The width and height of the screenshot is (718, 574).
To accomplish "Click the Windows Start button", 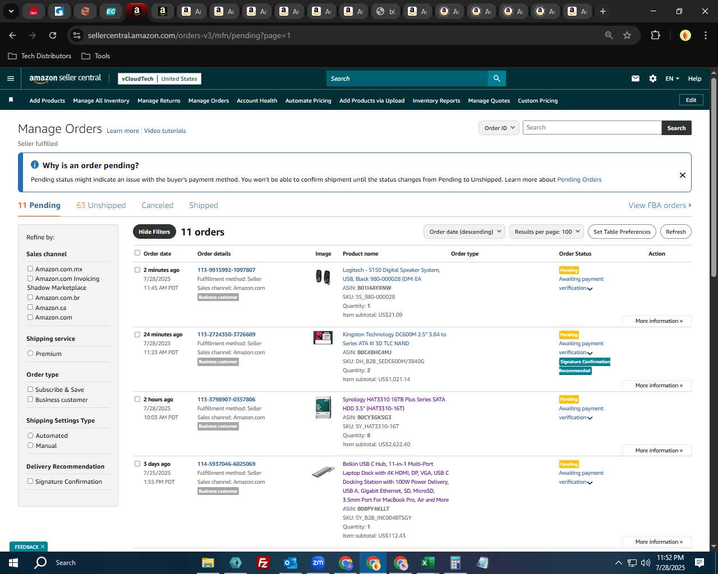I will tap(13, 563).
